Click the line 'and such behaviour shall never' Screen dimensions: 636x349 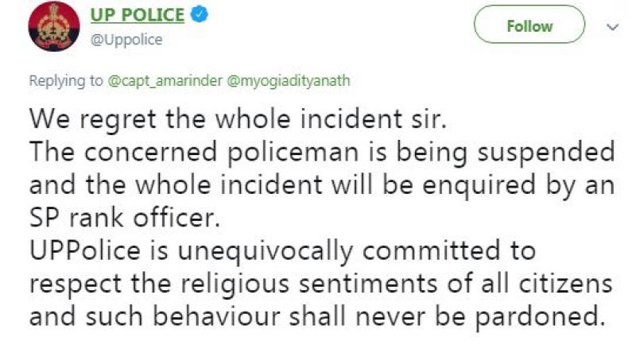(313, 316)
